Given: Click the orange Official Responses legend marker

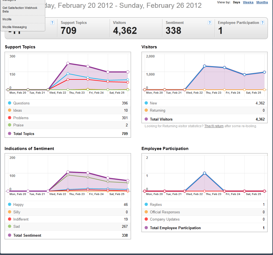Looking at the screenshot, I should [146, 212].
